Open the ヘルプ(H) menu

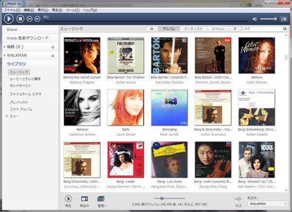click(90, 10)
